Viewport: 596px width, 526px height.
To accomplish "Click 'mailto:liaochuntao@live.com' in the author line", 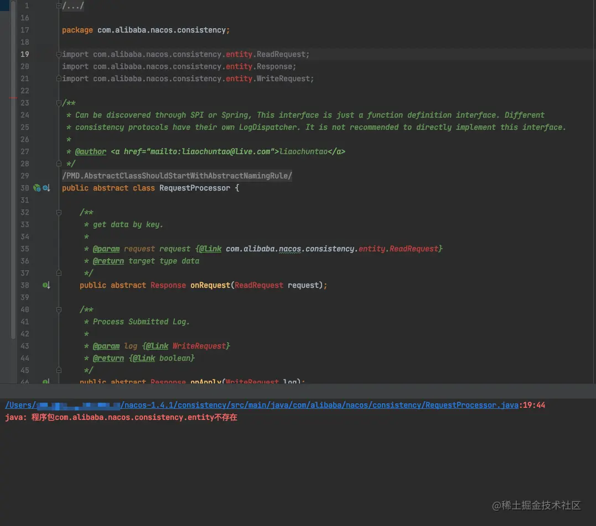I will 210,151.
